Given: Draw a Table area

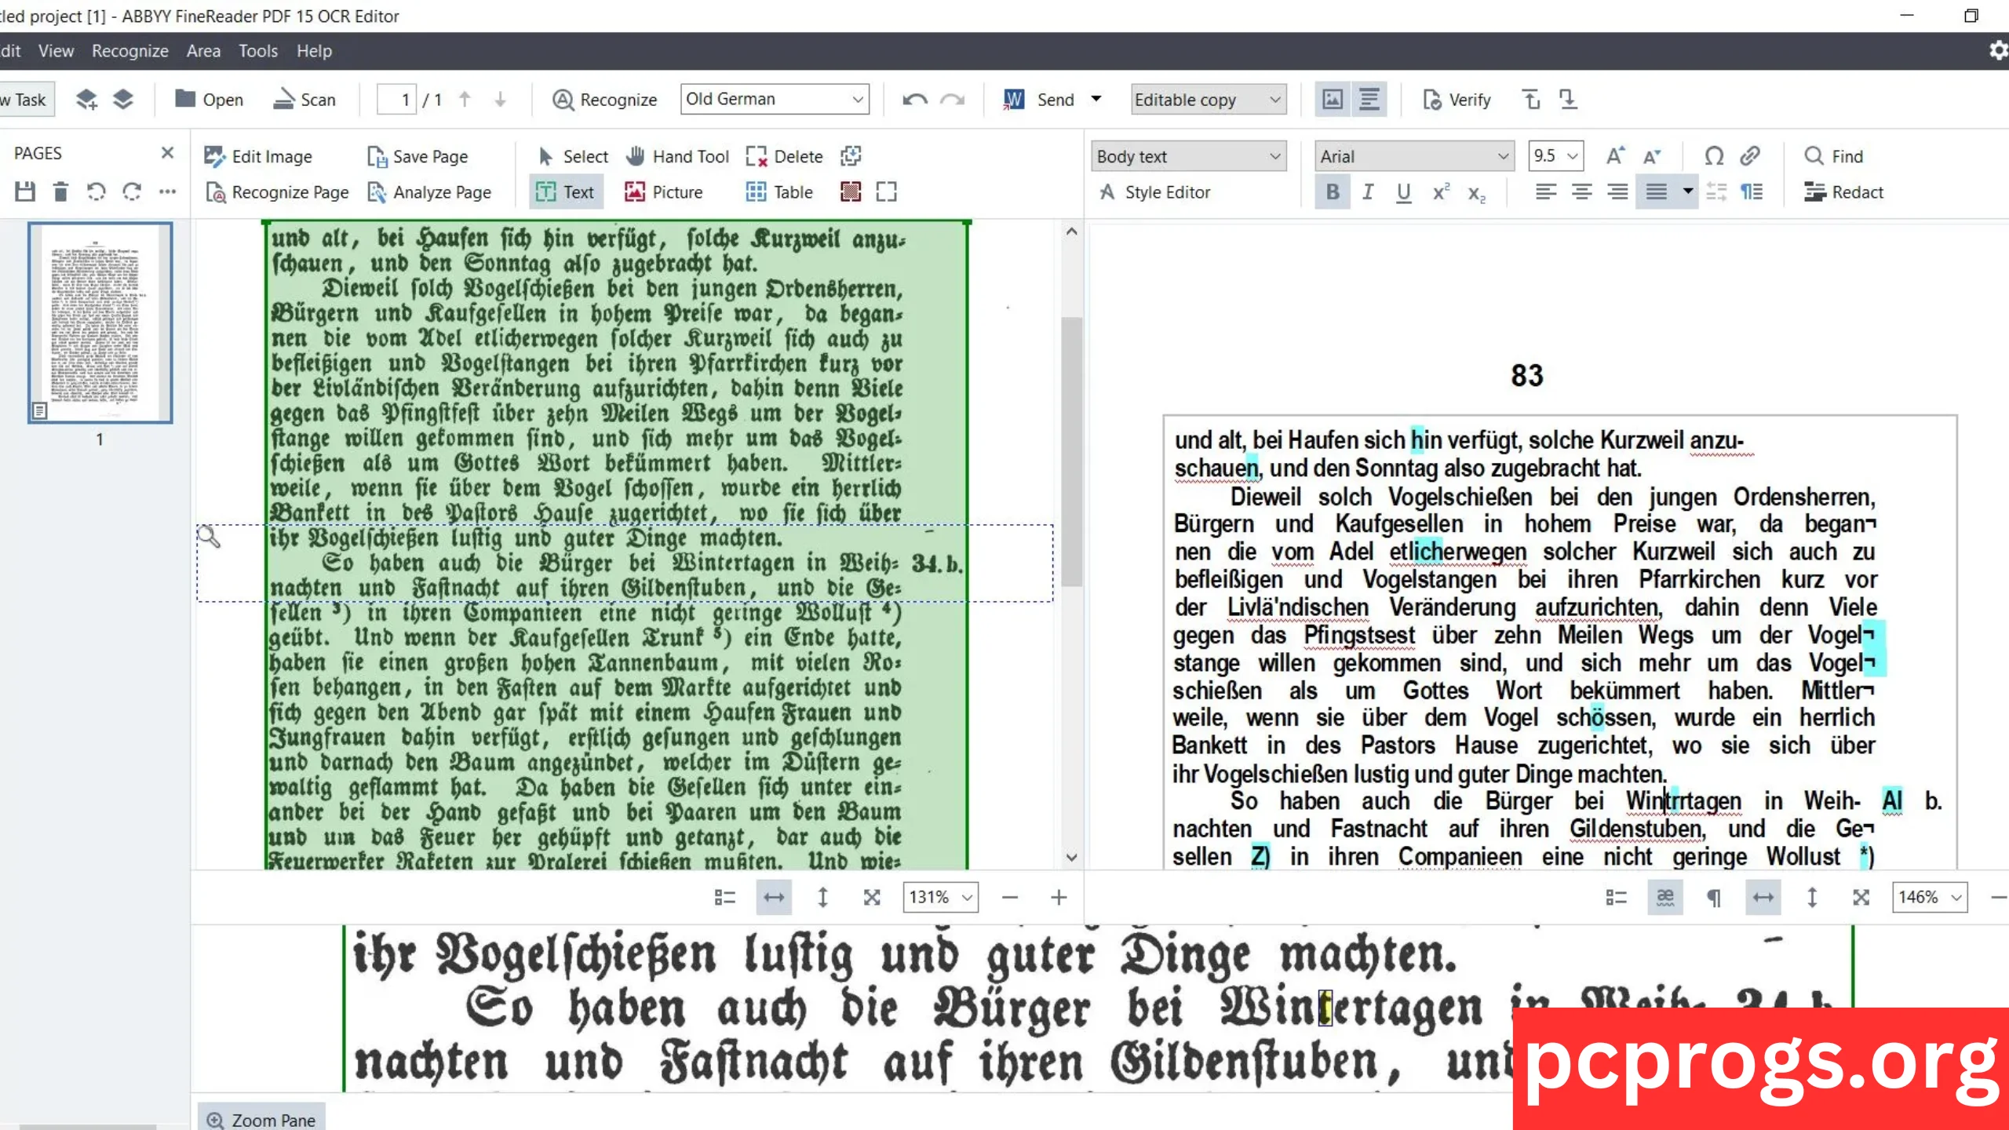Looking at the screenshot, I should coord(779,192).
